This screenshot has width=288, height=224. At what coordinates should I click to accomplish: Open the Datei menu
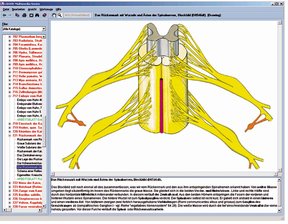point(6,10)
